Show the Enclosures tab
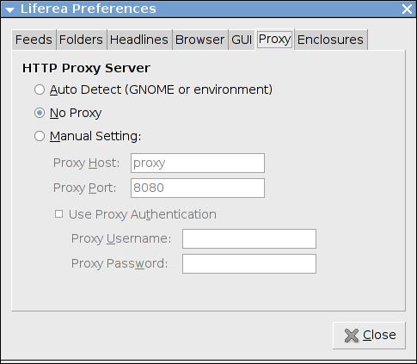This screenshot has height=364, width=417. pyautogui.click(x=330, y=40)
